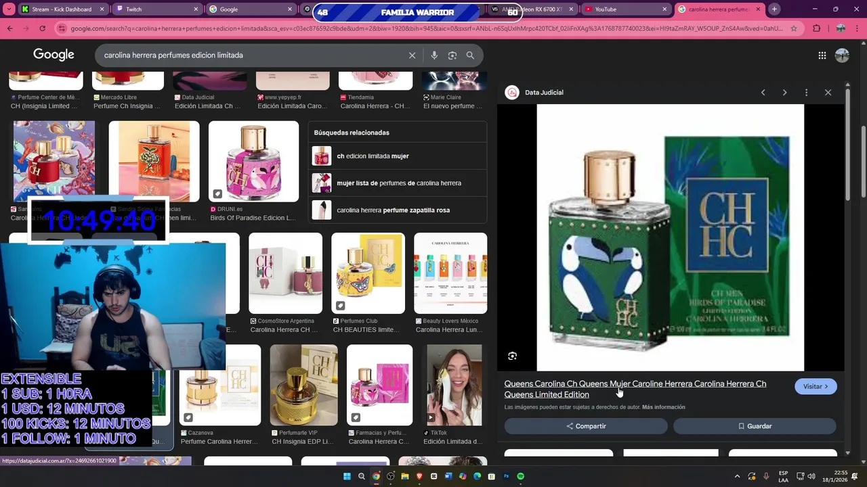Image resolution: width=867 pixels, height=487 pixels.
Task: Click the browser address bar URL
Action: tap(427, 28)
